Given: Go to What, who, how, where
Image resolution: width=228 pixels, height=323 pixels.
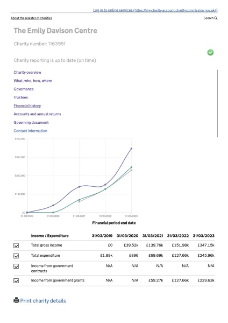Looking at the screenshot, I should [x=33, y=81].
